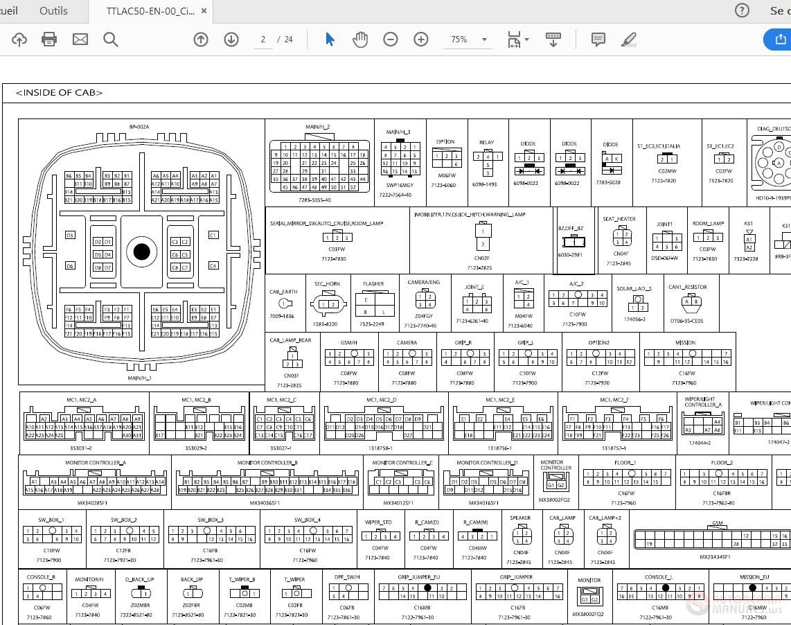Zoom out with the minus circle icon
Image resolution: width=791 pixels, height=625 pixels.
point(391,39)
